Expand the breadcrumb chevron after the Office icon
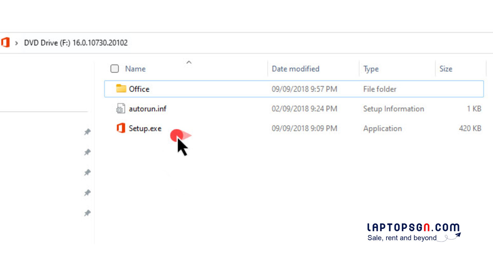The image size is (493, 277). click(16, 43)
